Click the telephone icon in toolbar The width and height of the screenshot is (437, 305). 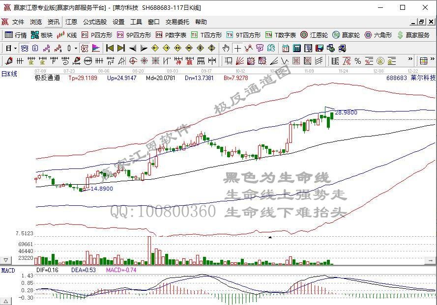coord(25,49)
